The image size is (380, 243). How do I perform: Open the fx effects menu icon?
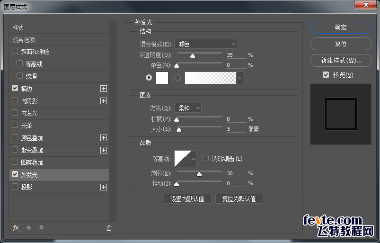[x=16, y=228]
